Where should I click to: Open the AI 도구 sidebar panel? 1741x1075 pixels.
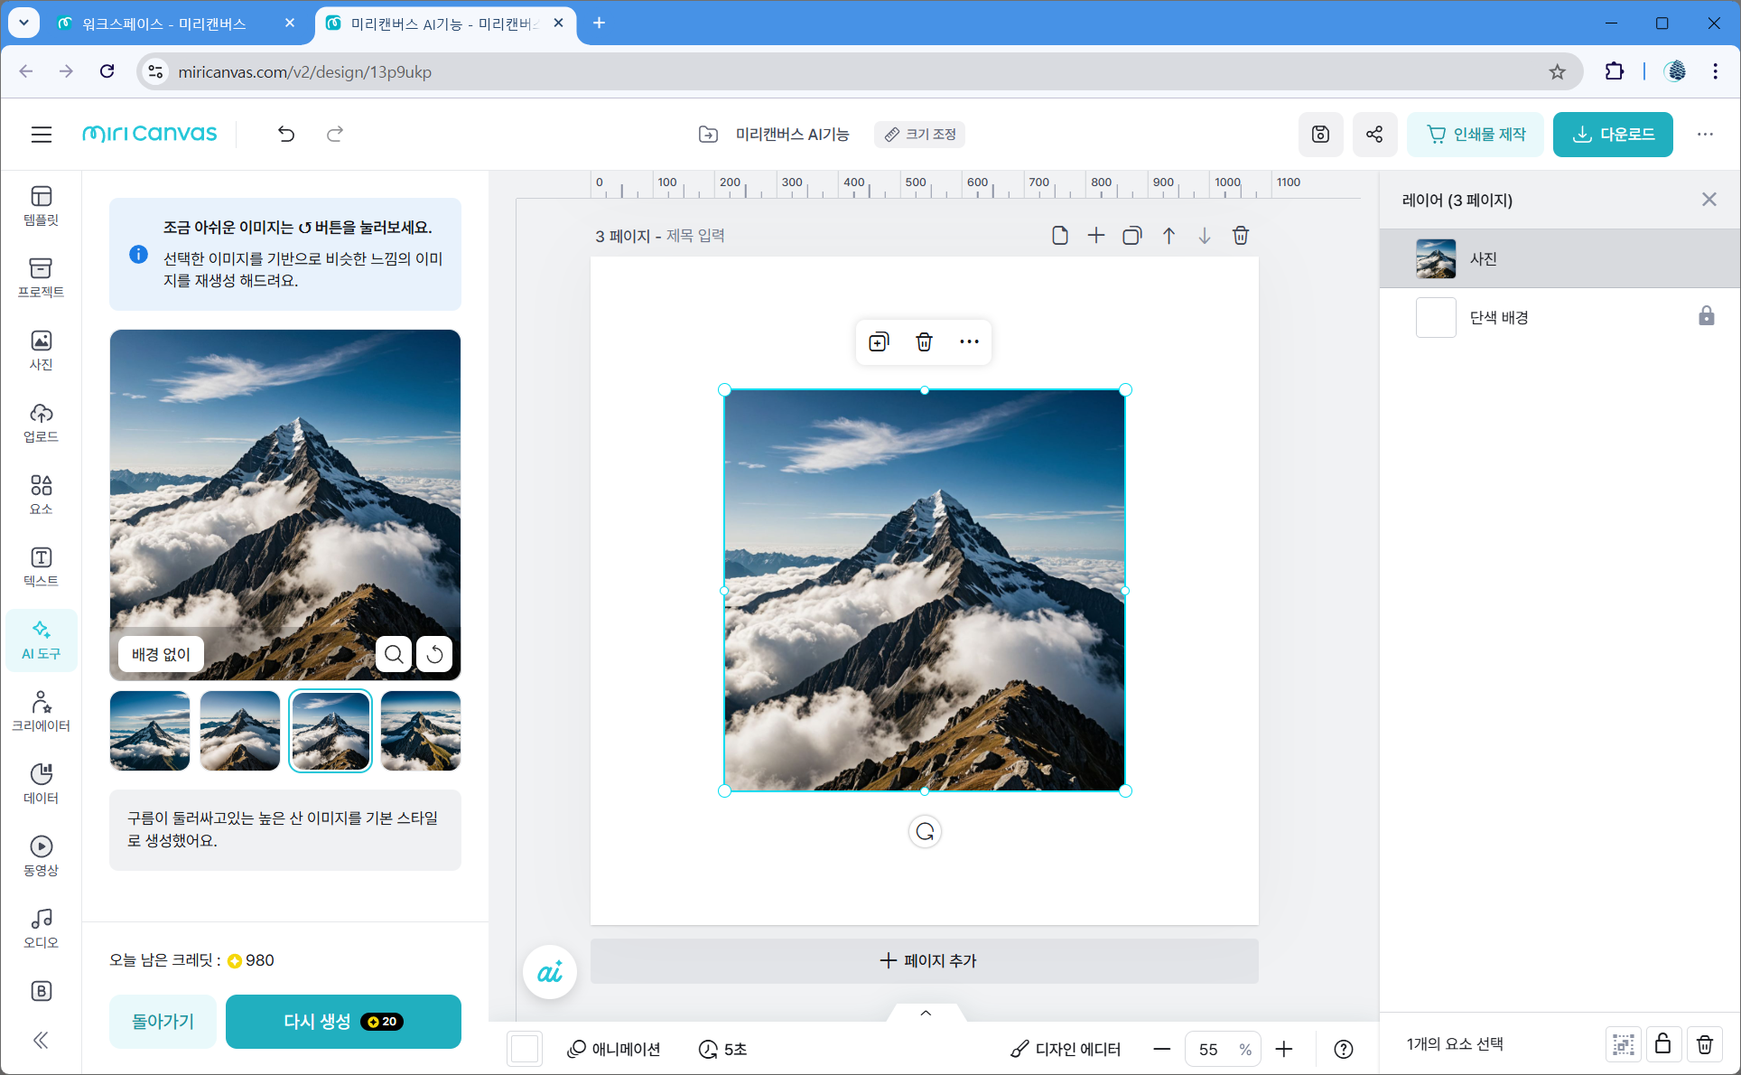41,640
